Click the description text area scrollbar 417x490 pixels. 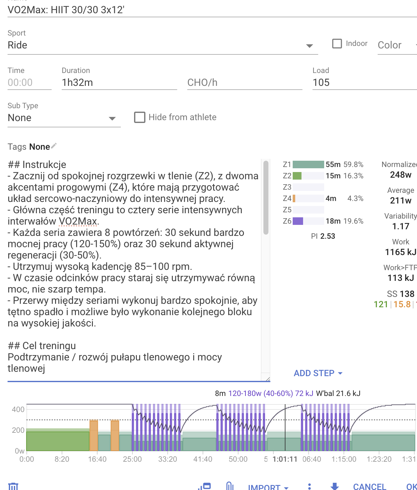point(266,198)
